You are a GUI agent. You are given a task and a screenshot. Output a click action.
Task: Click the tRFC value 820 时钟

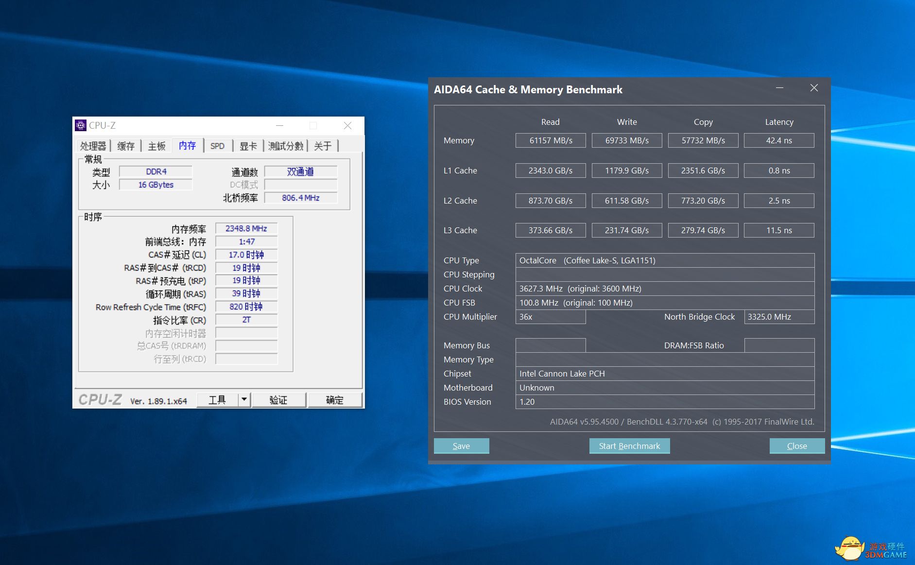coord(246,307)
